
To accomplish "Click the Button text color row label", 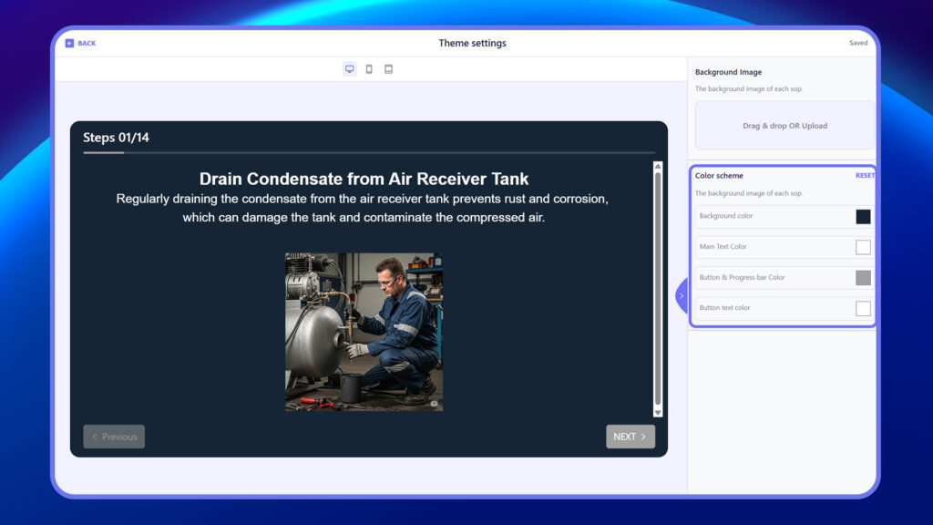I will [724, 308].
